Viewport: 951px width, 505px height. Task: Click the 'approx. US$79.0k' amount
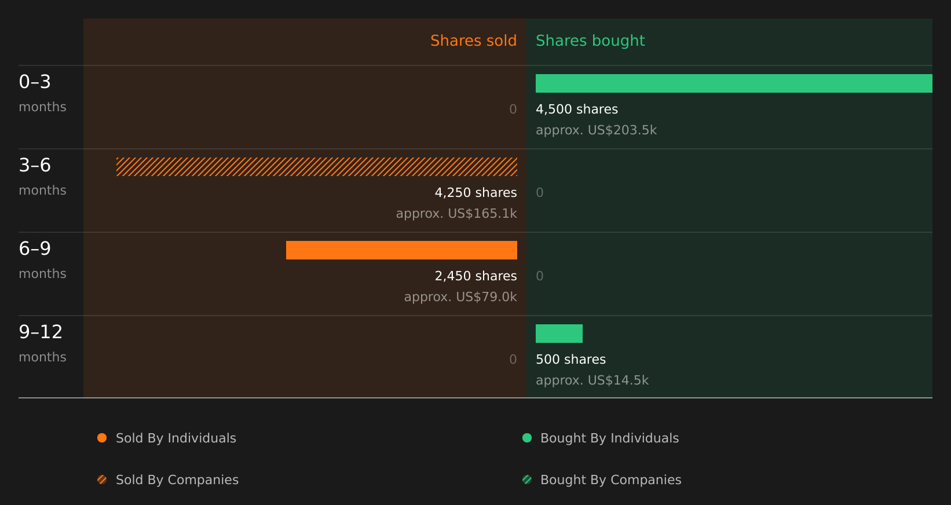(460, 297)
